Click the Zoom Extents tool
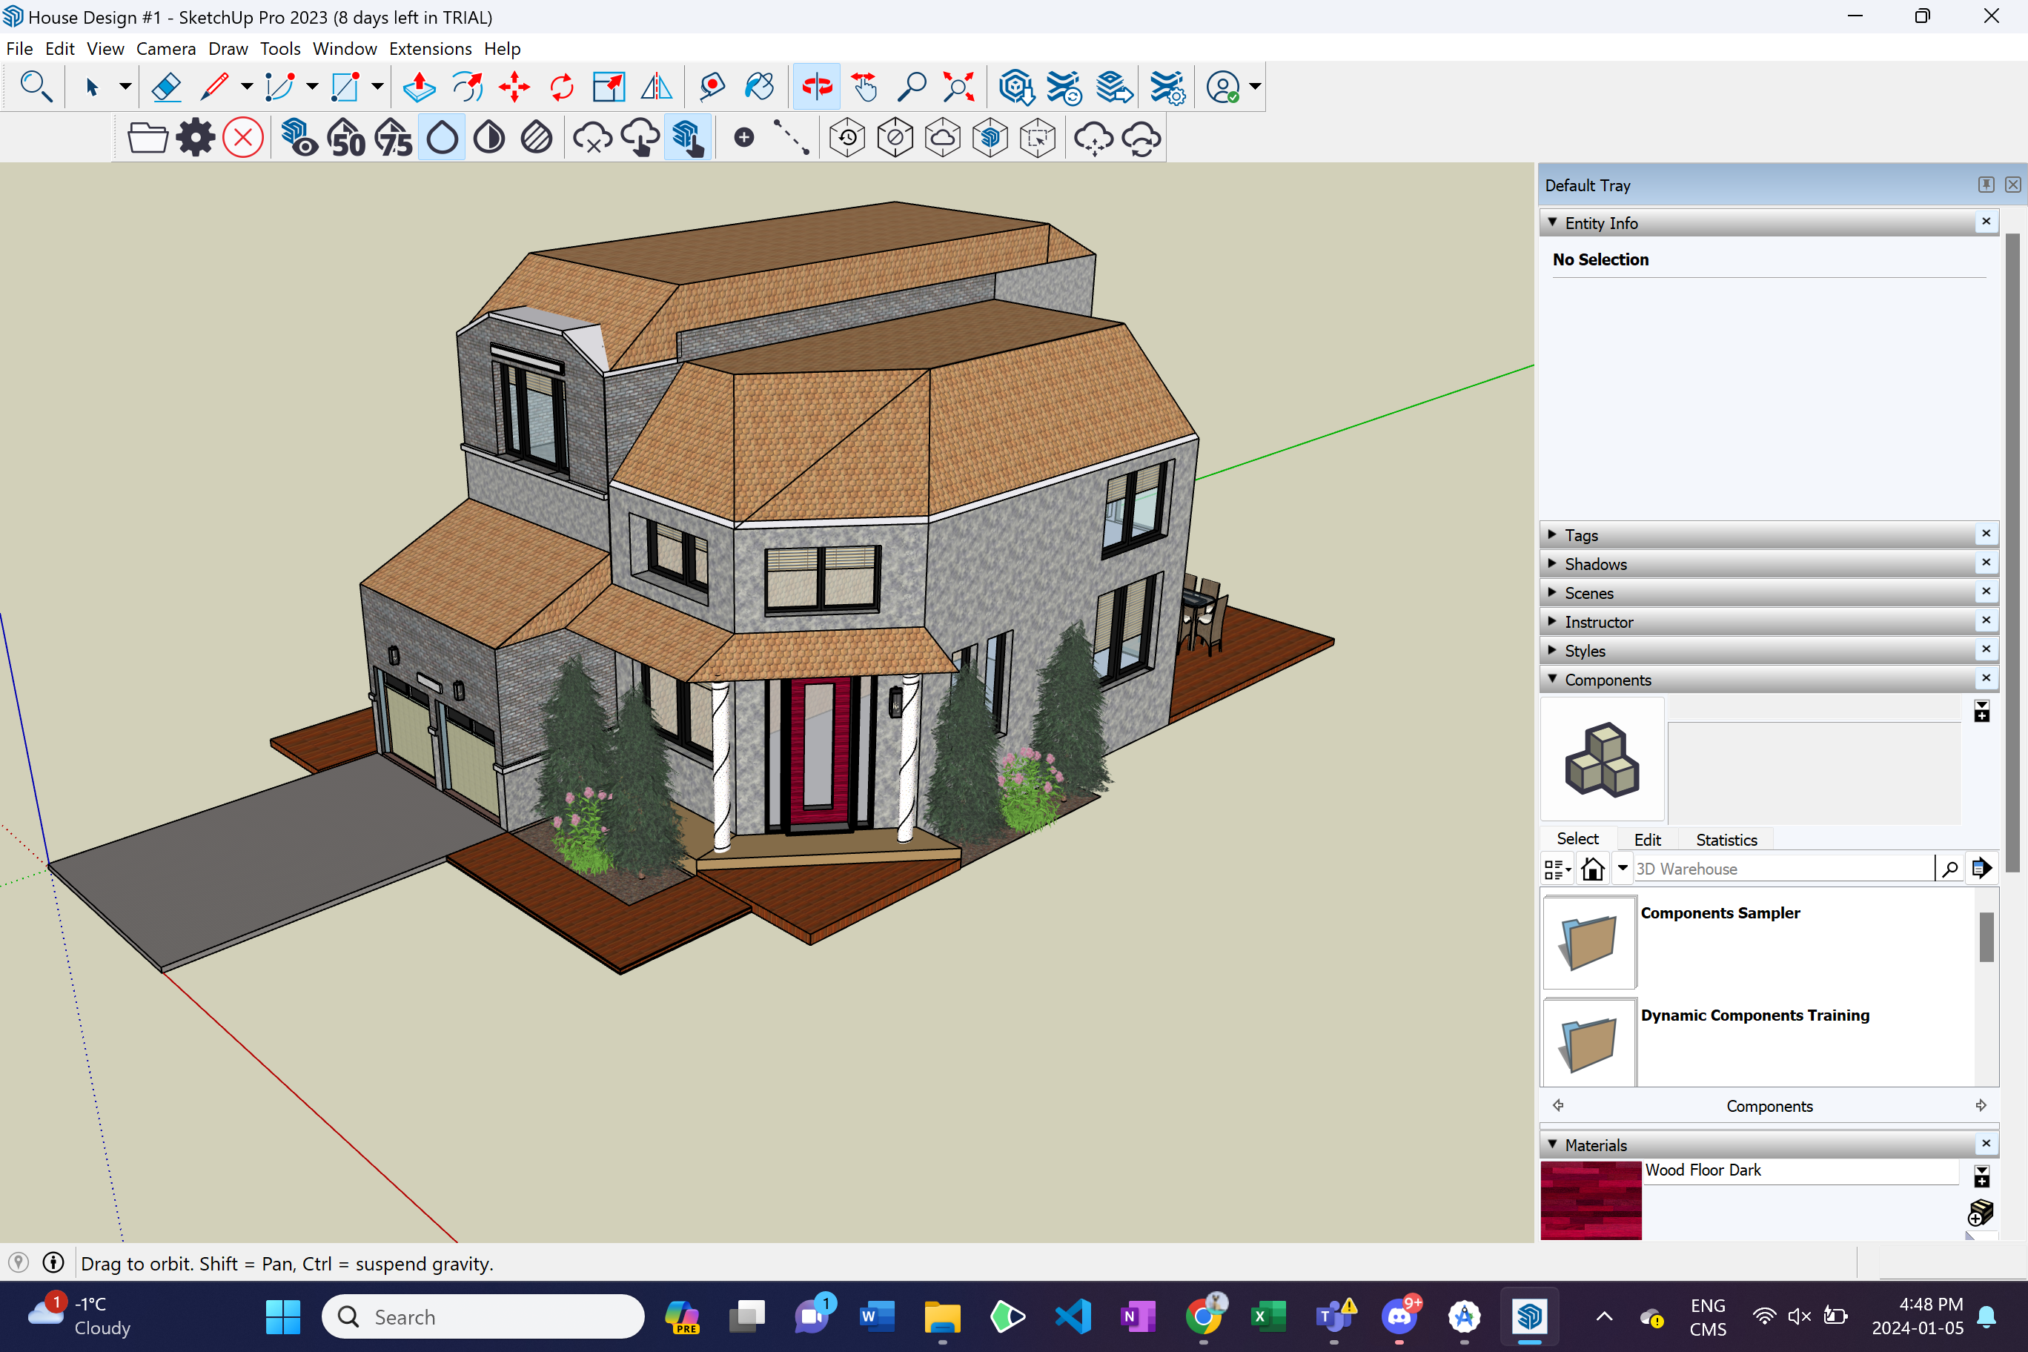Screen dimensions: 2028x1352 (958, 86)
